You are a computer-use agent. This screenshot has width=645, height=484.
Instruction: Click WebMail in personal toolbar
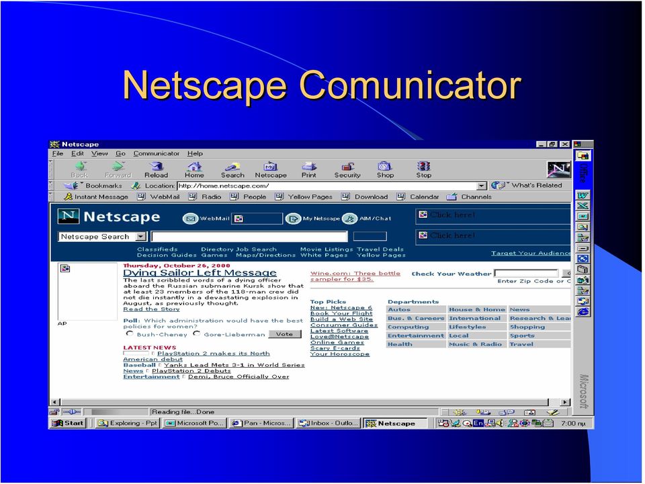[x=159, y=197]
